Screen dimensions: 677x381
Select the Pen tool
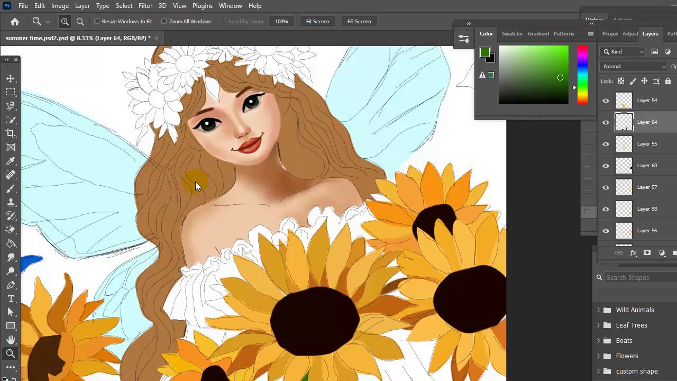pos(11,285)
